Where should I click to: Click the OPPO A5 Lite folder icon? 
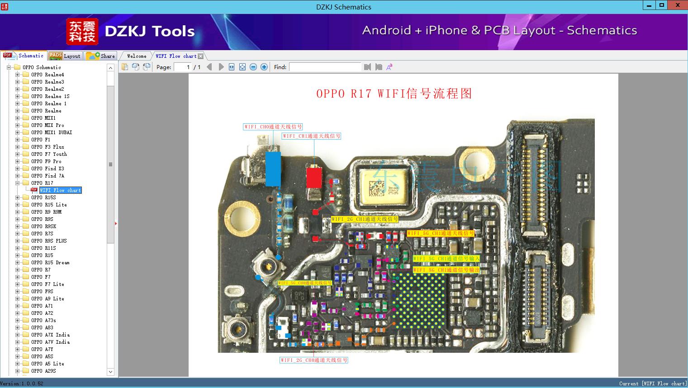(26, 364)
